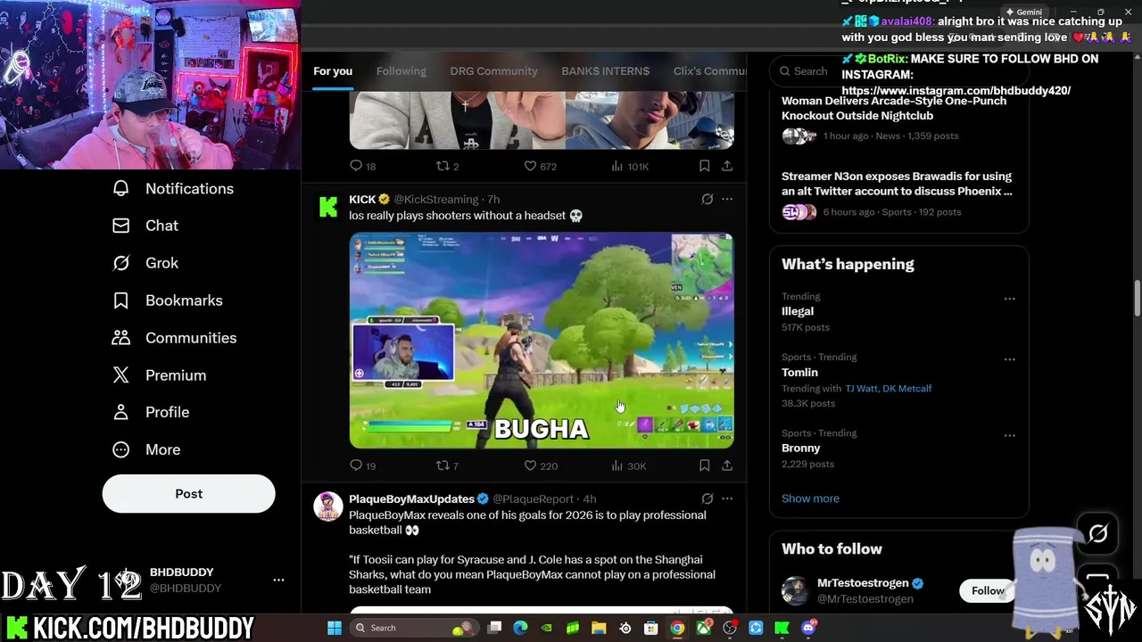Open Notifications from the sidebar
The image size is (1142, 642).
[172, 189]
